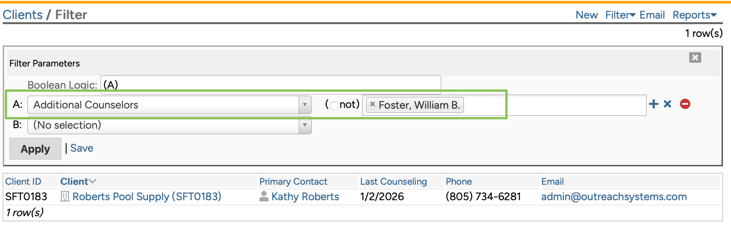Click the Save filter link

(x=82, y=148)
